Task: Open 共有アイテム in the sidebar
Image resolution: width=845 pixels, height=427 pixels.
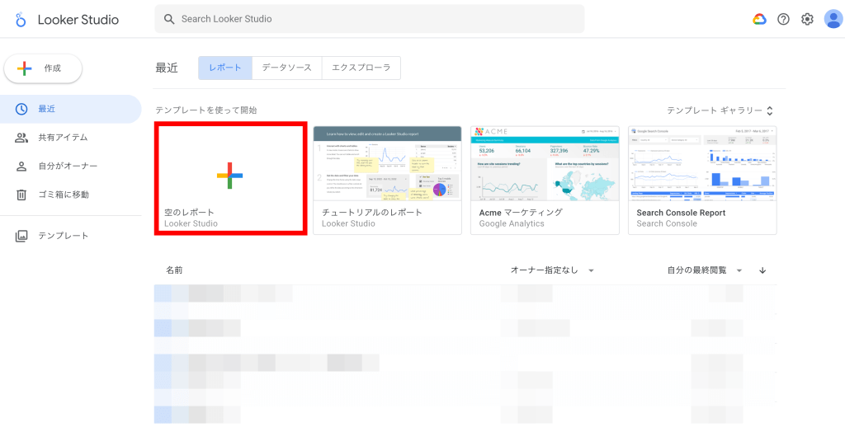Action: click(71, 138)
